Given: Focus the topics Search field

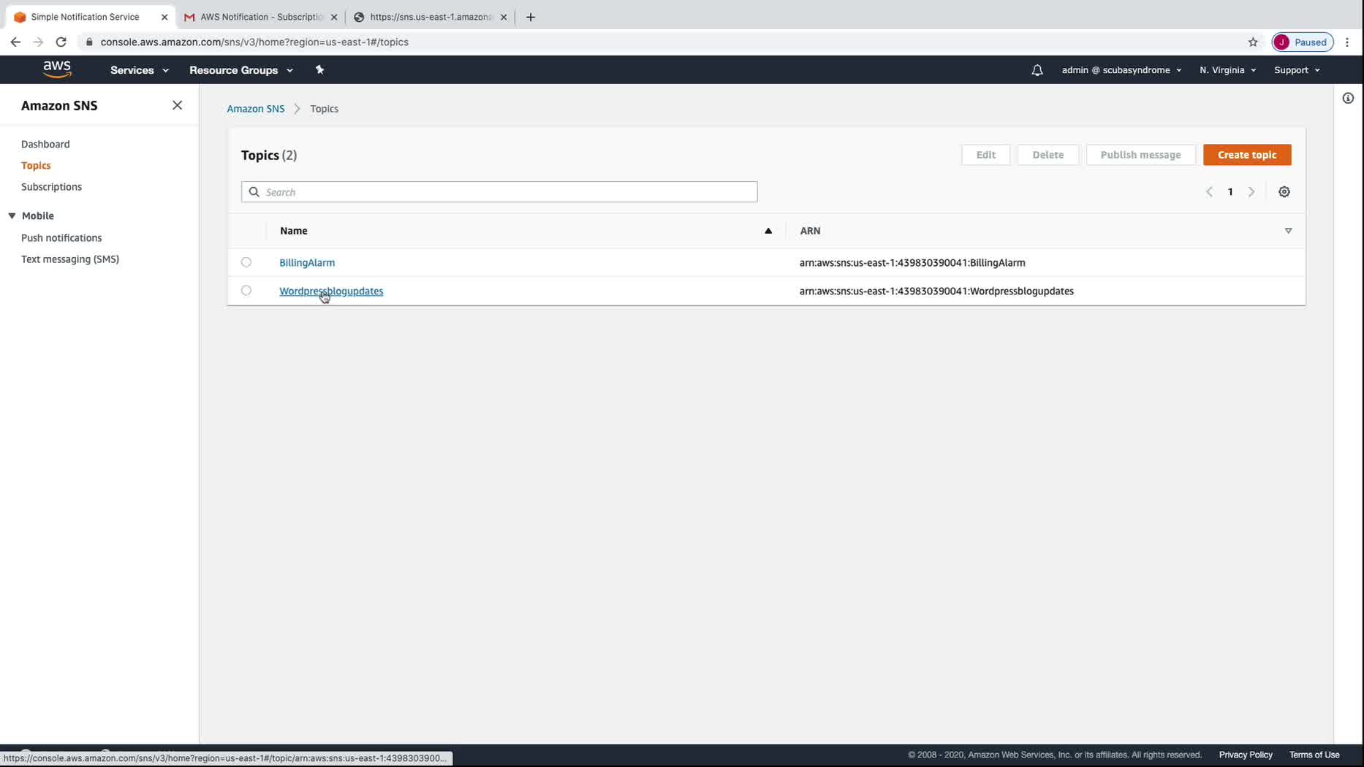Looking at the screenshot, I should (x=499, y=192).
